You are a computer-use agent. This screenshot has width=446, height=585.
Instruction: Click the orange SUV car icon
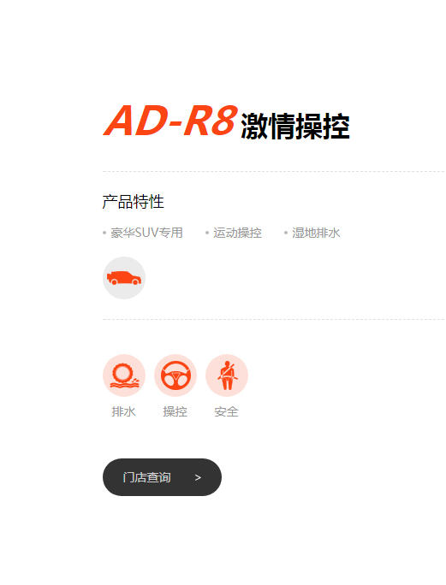coord(124,278)
